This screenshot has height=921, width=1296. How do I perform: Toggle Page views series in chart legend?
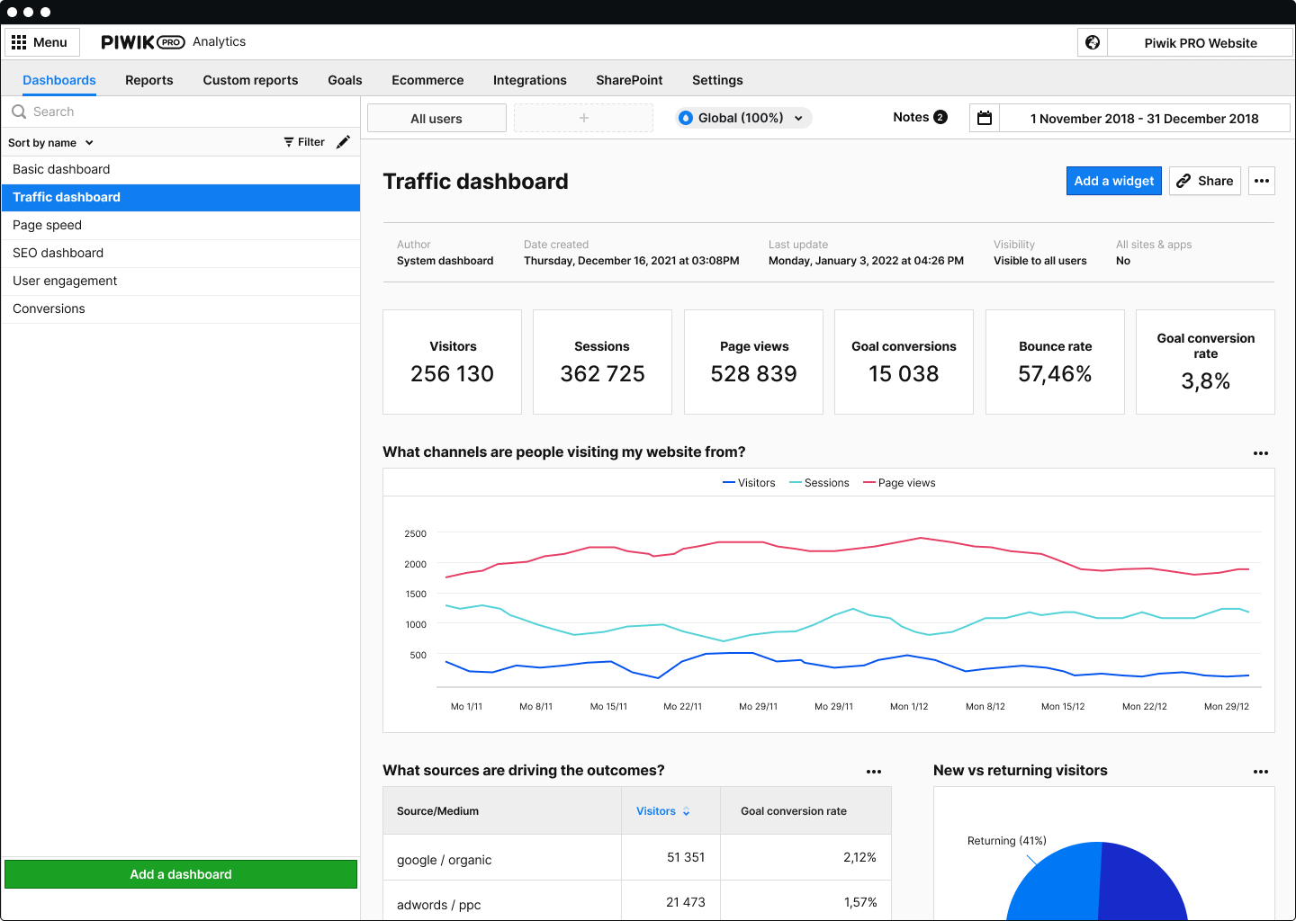coord(899,483)
